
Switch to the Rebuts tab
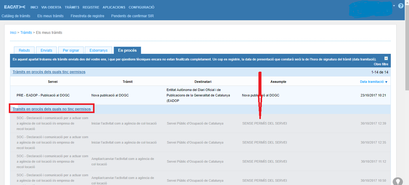24,50
